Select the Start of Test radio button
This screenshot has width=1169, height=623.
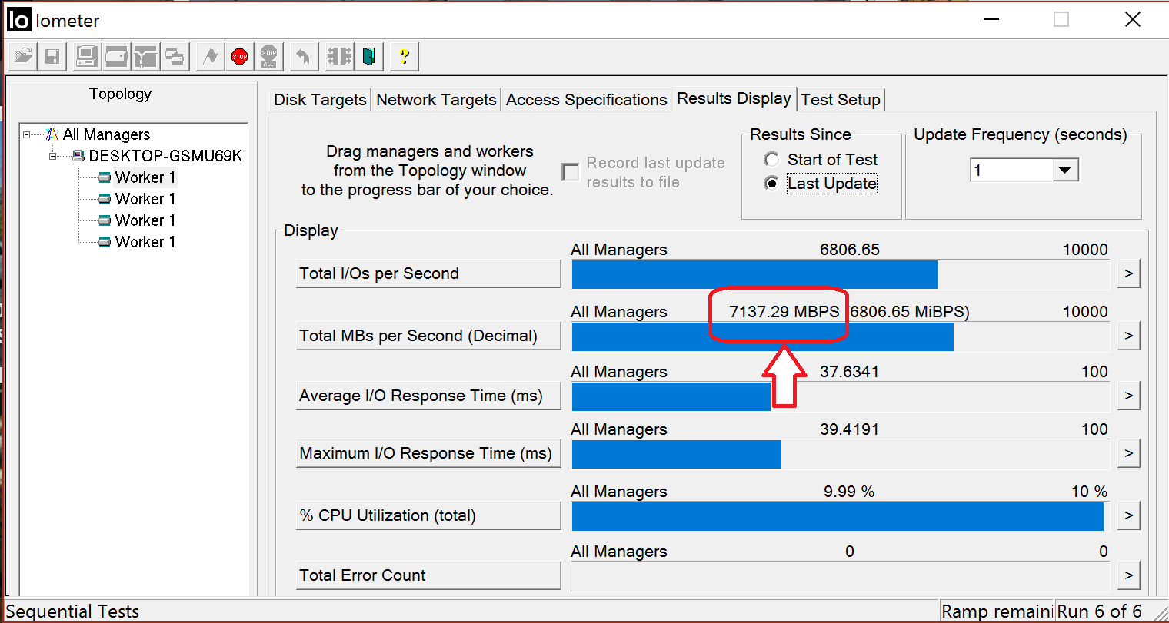pos(771,160)
